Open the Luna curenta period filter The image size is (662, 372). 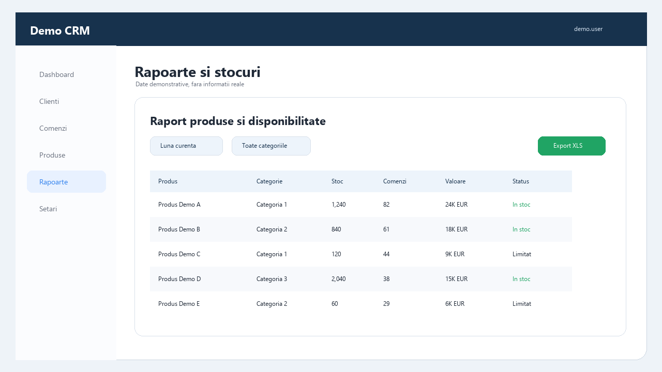[186, 146]
